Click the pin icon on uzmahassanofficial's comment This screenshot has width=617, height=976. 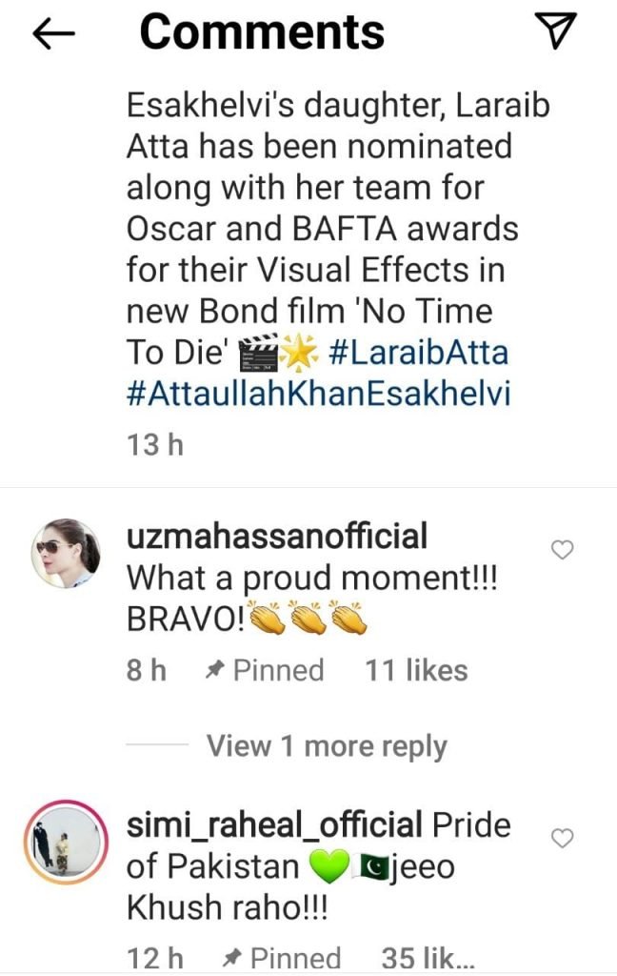pyautogui.click(x=214, y=671)
